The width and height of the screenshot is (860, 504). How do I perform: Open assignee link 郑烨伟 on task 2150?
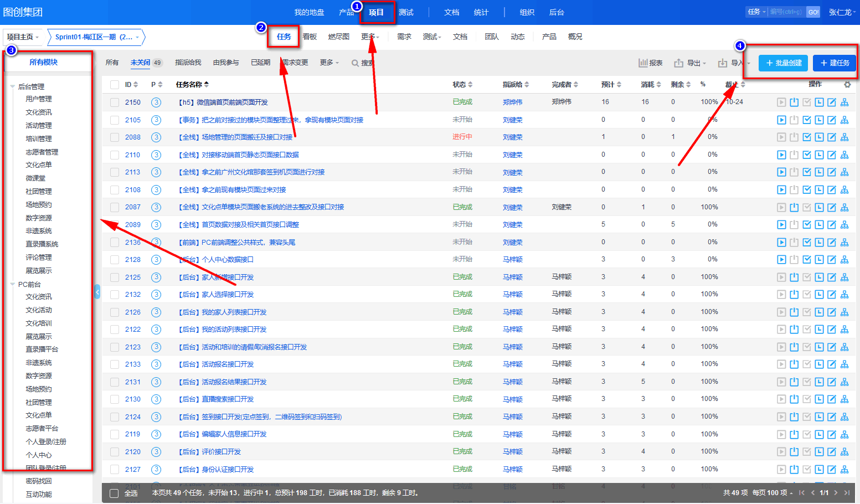click(x=512, y=102)
